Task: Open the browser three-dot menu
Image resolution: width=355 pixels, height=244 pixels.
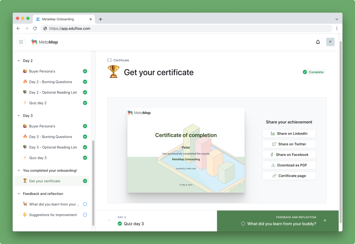Action: [337, 28]
